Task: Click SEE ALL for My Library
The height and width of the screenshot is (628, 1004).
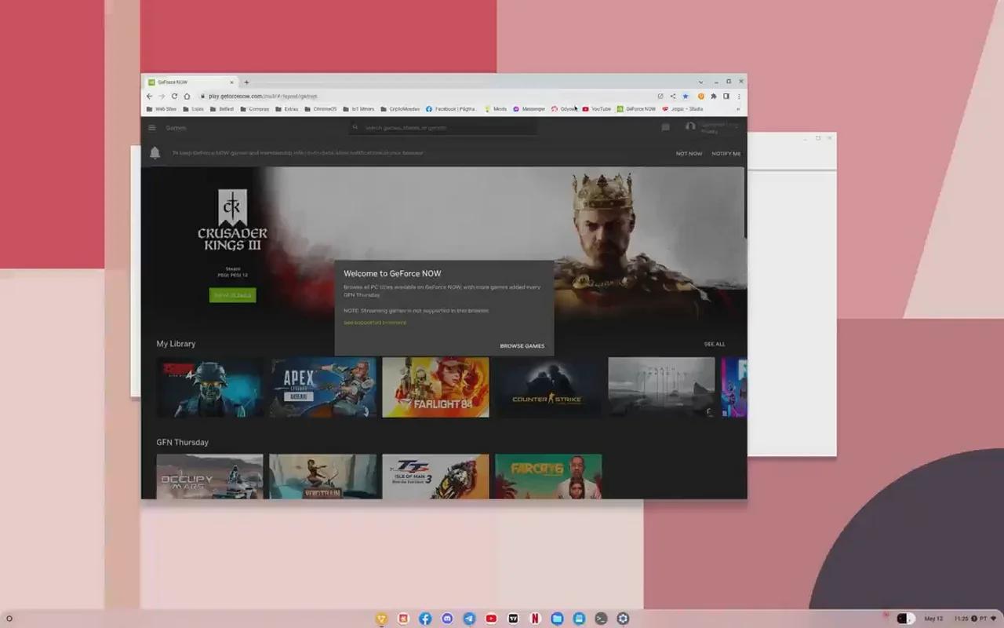Action: (715, 344)
